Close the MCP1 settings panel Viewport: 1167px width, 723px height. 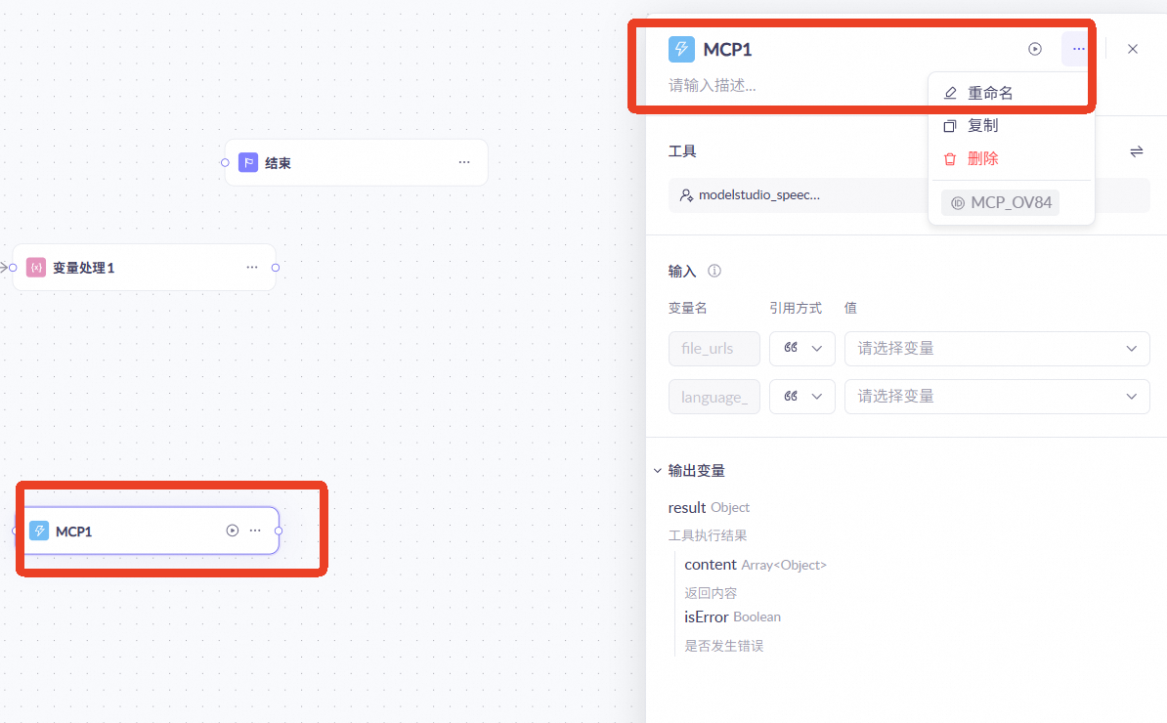tap(1133, 49)
